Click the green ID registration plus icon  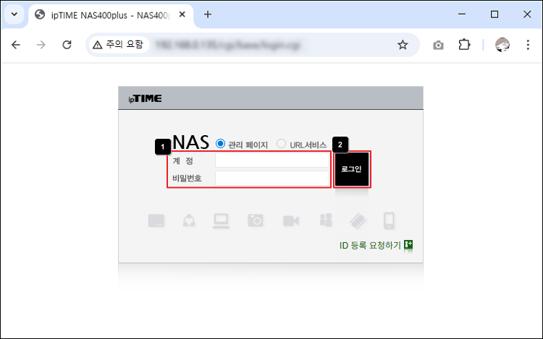[408, 245]
